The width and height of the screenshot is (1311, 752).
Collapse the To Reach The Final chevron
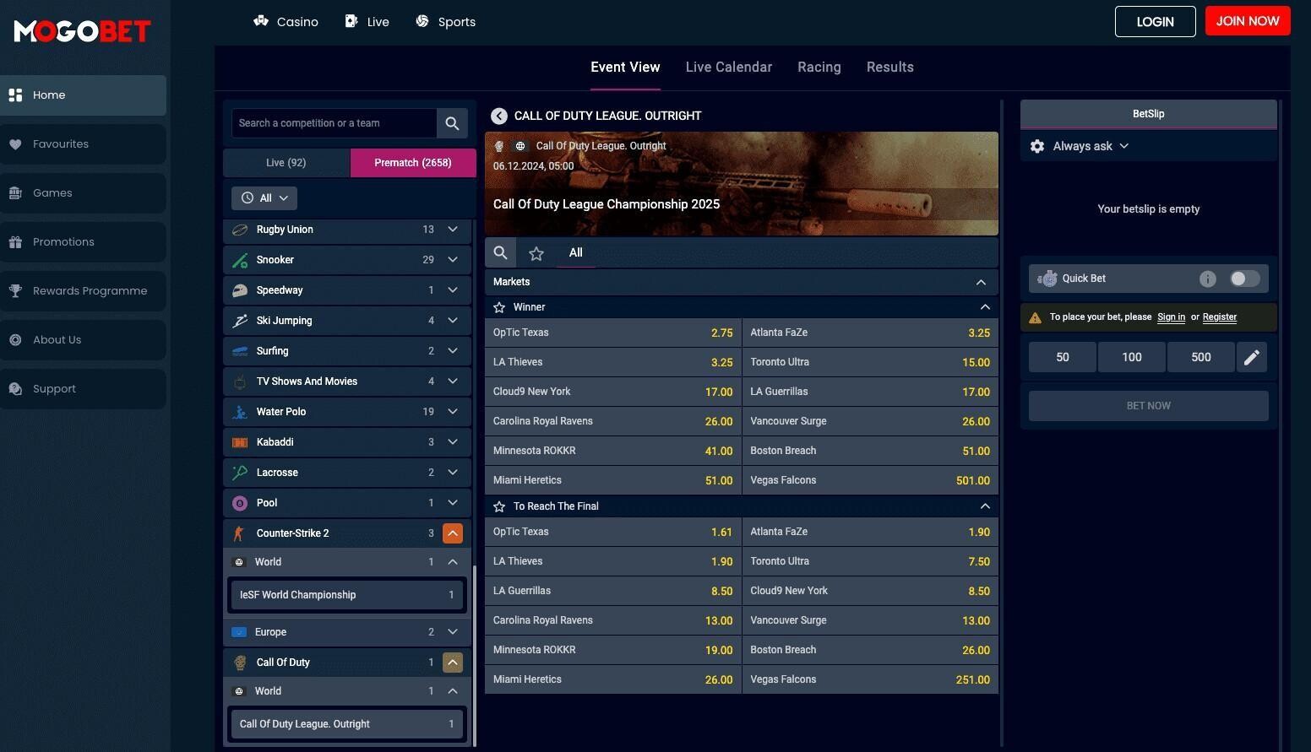click(985, 506)
